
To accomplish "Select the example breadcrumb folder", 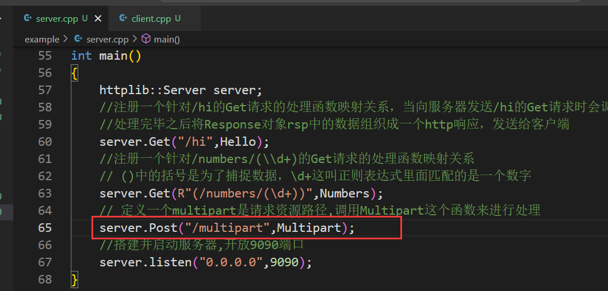I will pos(42,40).
